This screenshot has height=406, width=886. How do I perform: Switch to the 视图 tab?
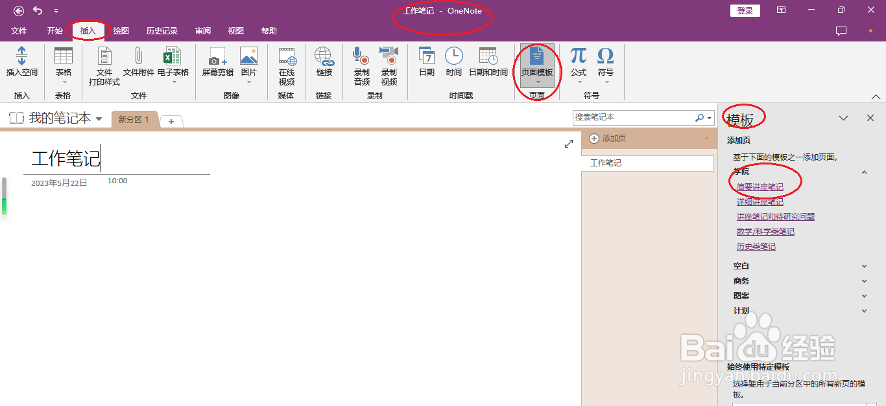pyautogui.click(x=236, y=30)
